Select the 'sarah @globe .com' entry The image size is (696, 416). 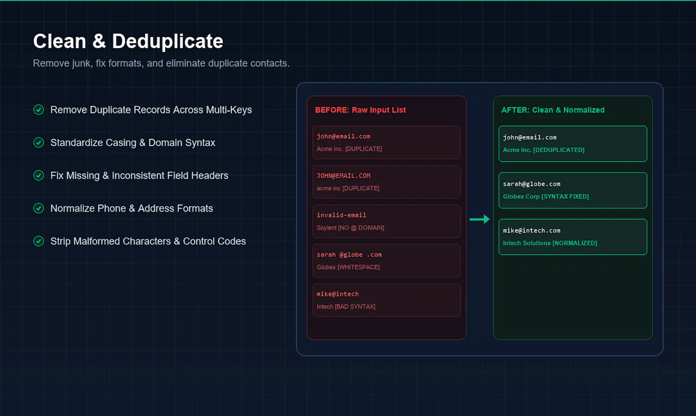tap(349, 255)
